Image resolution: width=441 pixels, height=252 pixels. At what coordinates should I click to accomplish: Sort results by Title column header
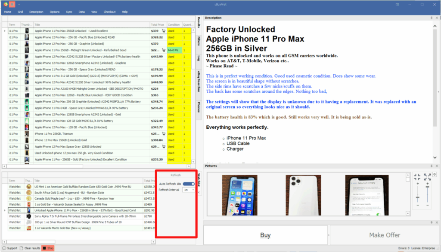(92, 24)
